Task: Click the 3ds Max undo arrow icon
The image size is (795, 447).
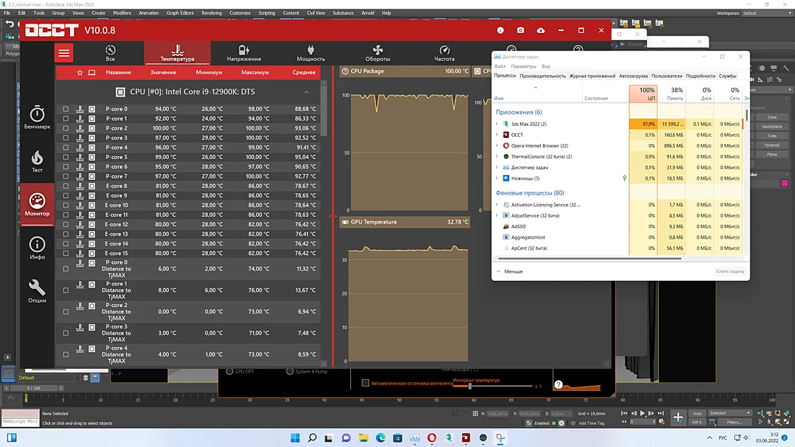Action: 9,24
